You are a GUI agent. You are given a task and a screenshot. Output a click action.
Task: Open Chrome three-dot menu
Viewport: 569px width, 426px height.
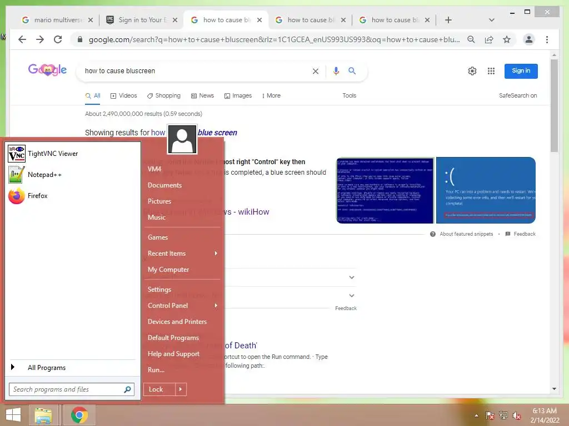point(547,39)
